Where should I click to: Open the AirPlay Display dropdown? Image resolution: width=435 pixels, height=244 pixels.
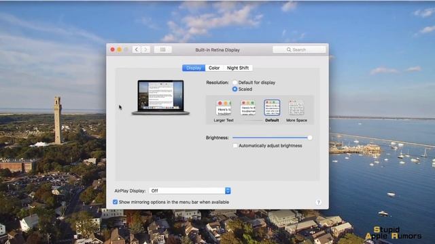tap(190, 190)
